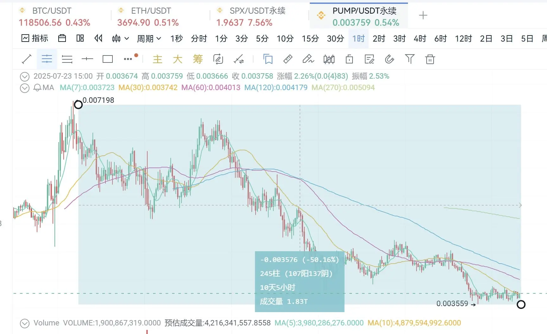Click the continuous drawing mode icon
The height and width of the screenshot is (334, 547).
pyautogui.click(x=218, y=59)
